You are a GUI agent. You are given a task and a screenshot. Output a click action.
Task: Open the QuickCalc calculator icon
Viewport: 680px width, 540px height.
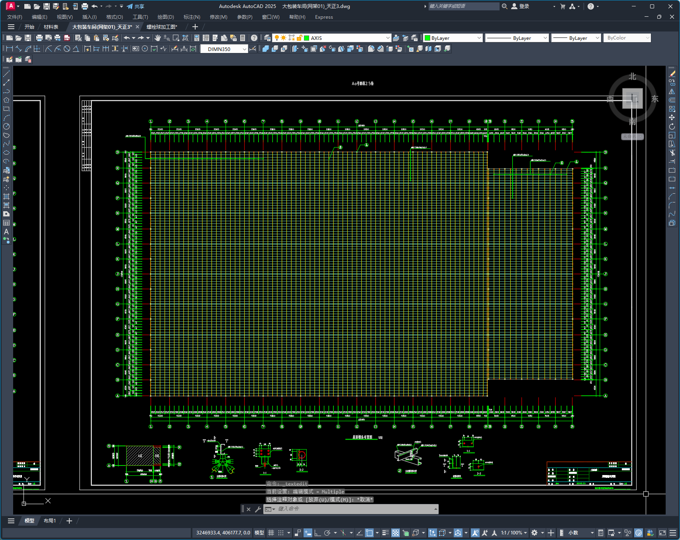click(243, 38)
